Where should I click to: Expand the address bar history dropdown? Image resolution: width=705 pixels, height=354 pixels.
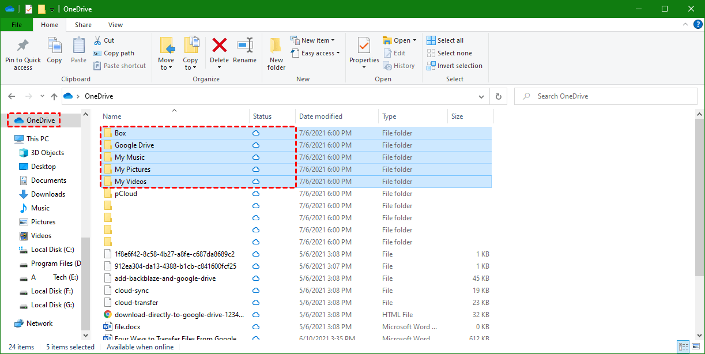482,96
